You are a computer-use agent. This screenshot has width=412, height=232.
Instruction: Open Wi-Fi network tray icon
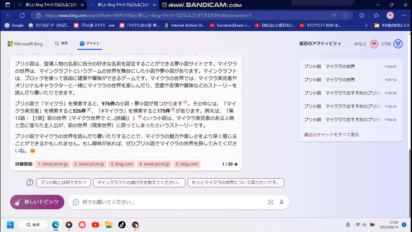[357, 225]
